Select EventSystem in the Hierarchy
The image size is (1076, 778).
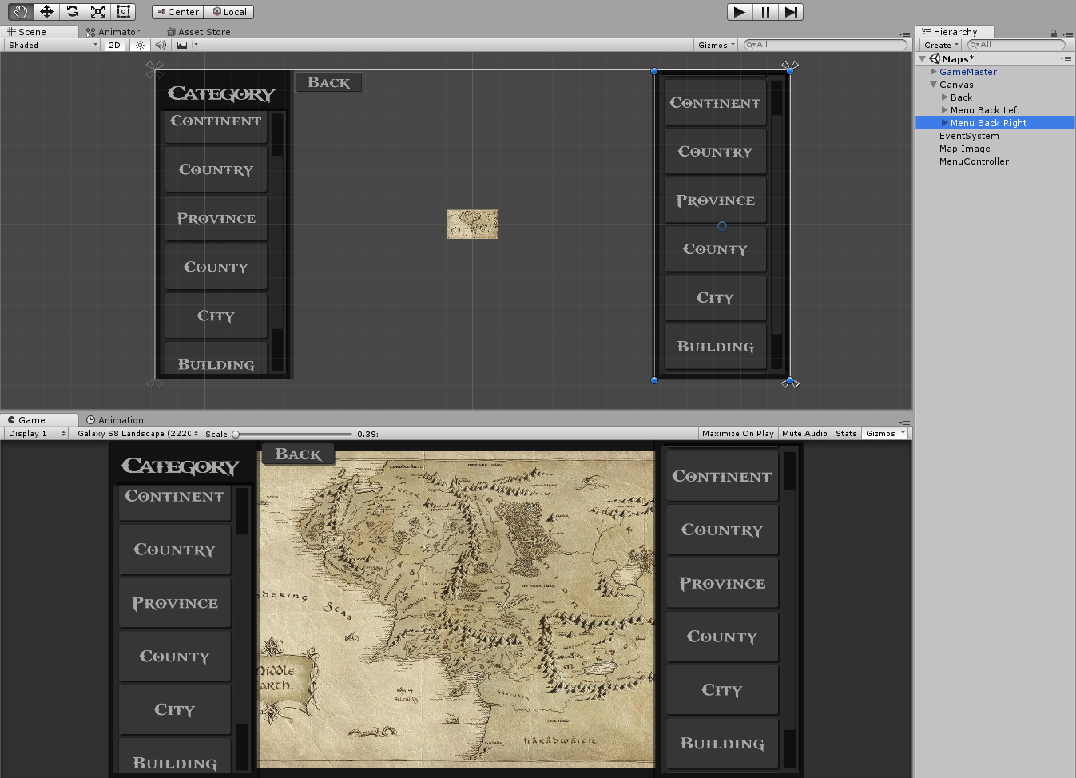click(x=969, y=136)
